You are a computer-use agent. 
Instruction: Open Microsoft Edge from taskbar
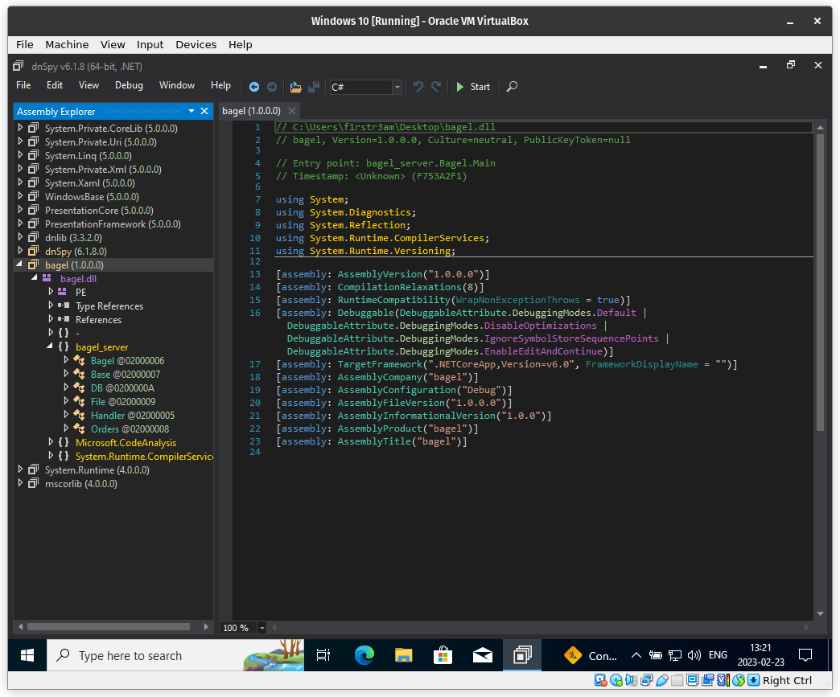[x=364, y=655]
